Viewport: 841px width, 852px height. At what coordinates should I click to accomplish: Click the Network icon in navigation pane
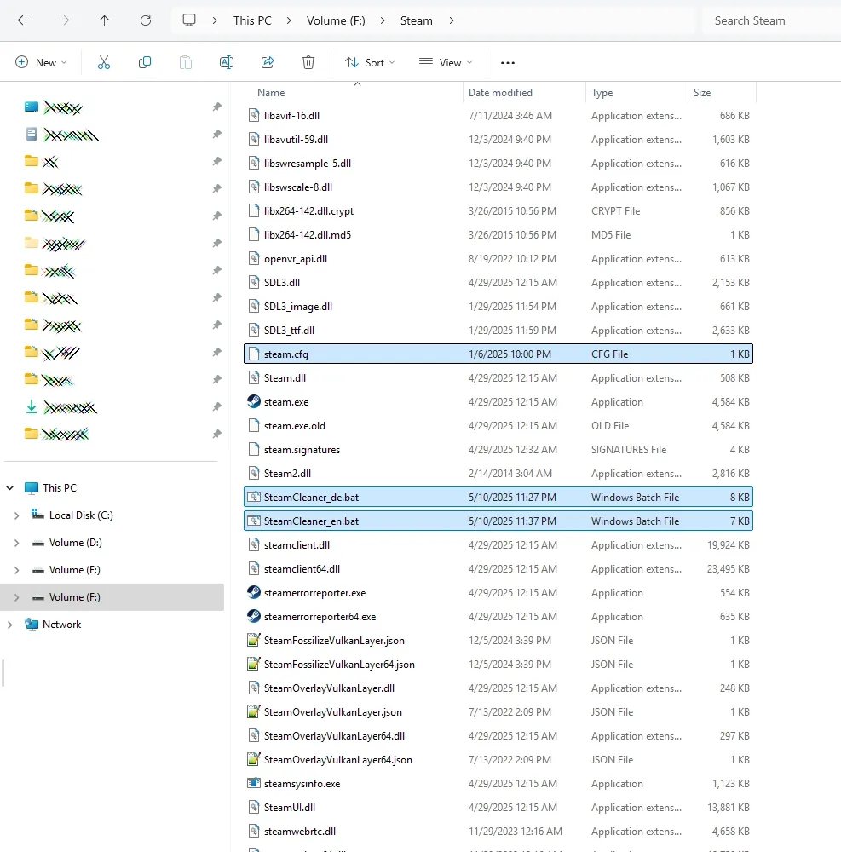coord(32,625)
